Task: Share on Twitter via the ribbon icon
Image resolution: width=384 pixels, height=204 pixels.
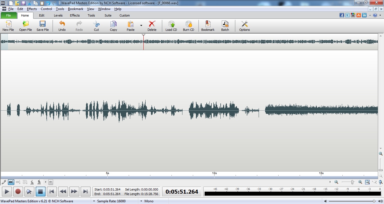Action: [x=347, y=15]
